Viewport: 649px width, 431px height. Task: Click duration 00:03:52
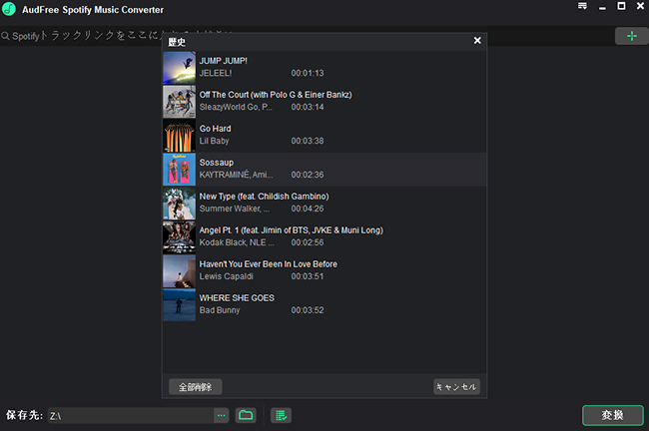pyautogui.click(x=308, y=310)
